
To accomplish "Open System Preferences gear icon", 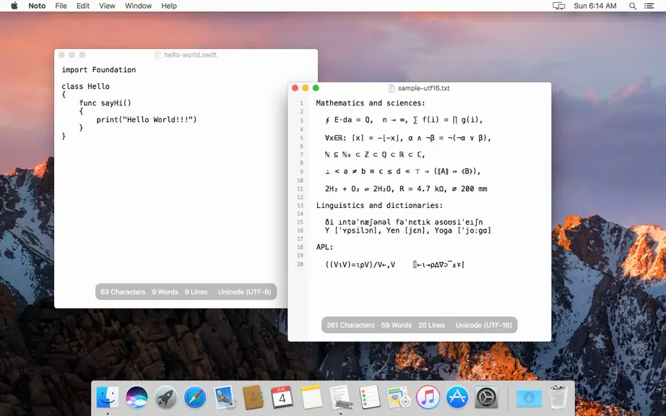I will click(x=486, y=397).
